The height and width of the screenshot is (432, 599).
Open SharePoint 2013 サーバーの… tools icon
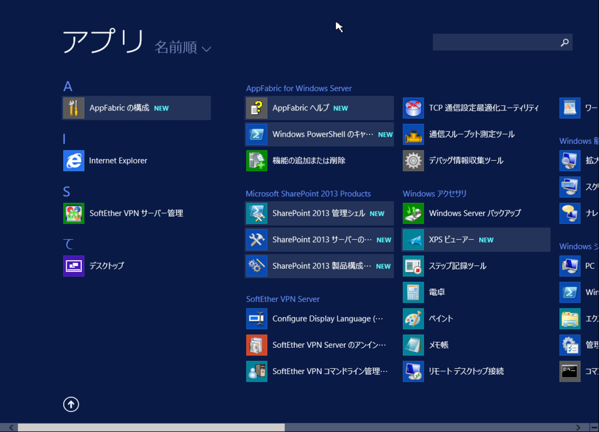click(257, 240)
